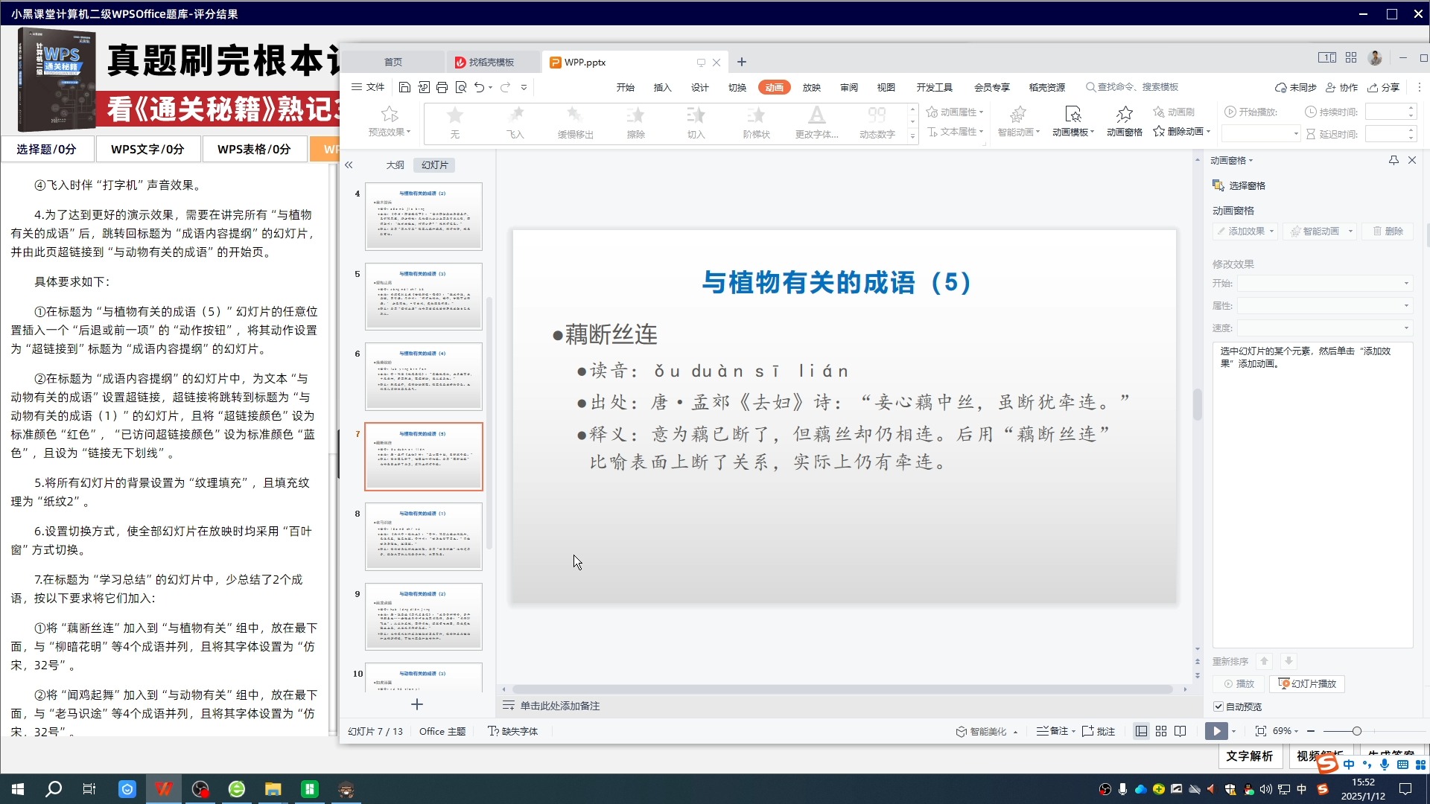Image resolution: width=1430 pixels, height=804 pixels.
Task: Toggle the pin on the 动画窗格 panel
Action: 1392,160
